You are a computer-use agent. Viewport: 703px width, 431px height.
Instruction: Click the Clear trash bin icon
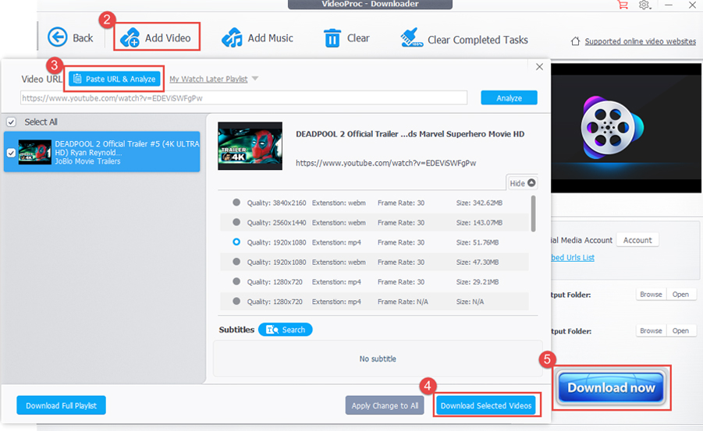tap(332, 37)
